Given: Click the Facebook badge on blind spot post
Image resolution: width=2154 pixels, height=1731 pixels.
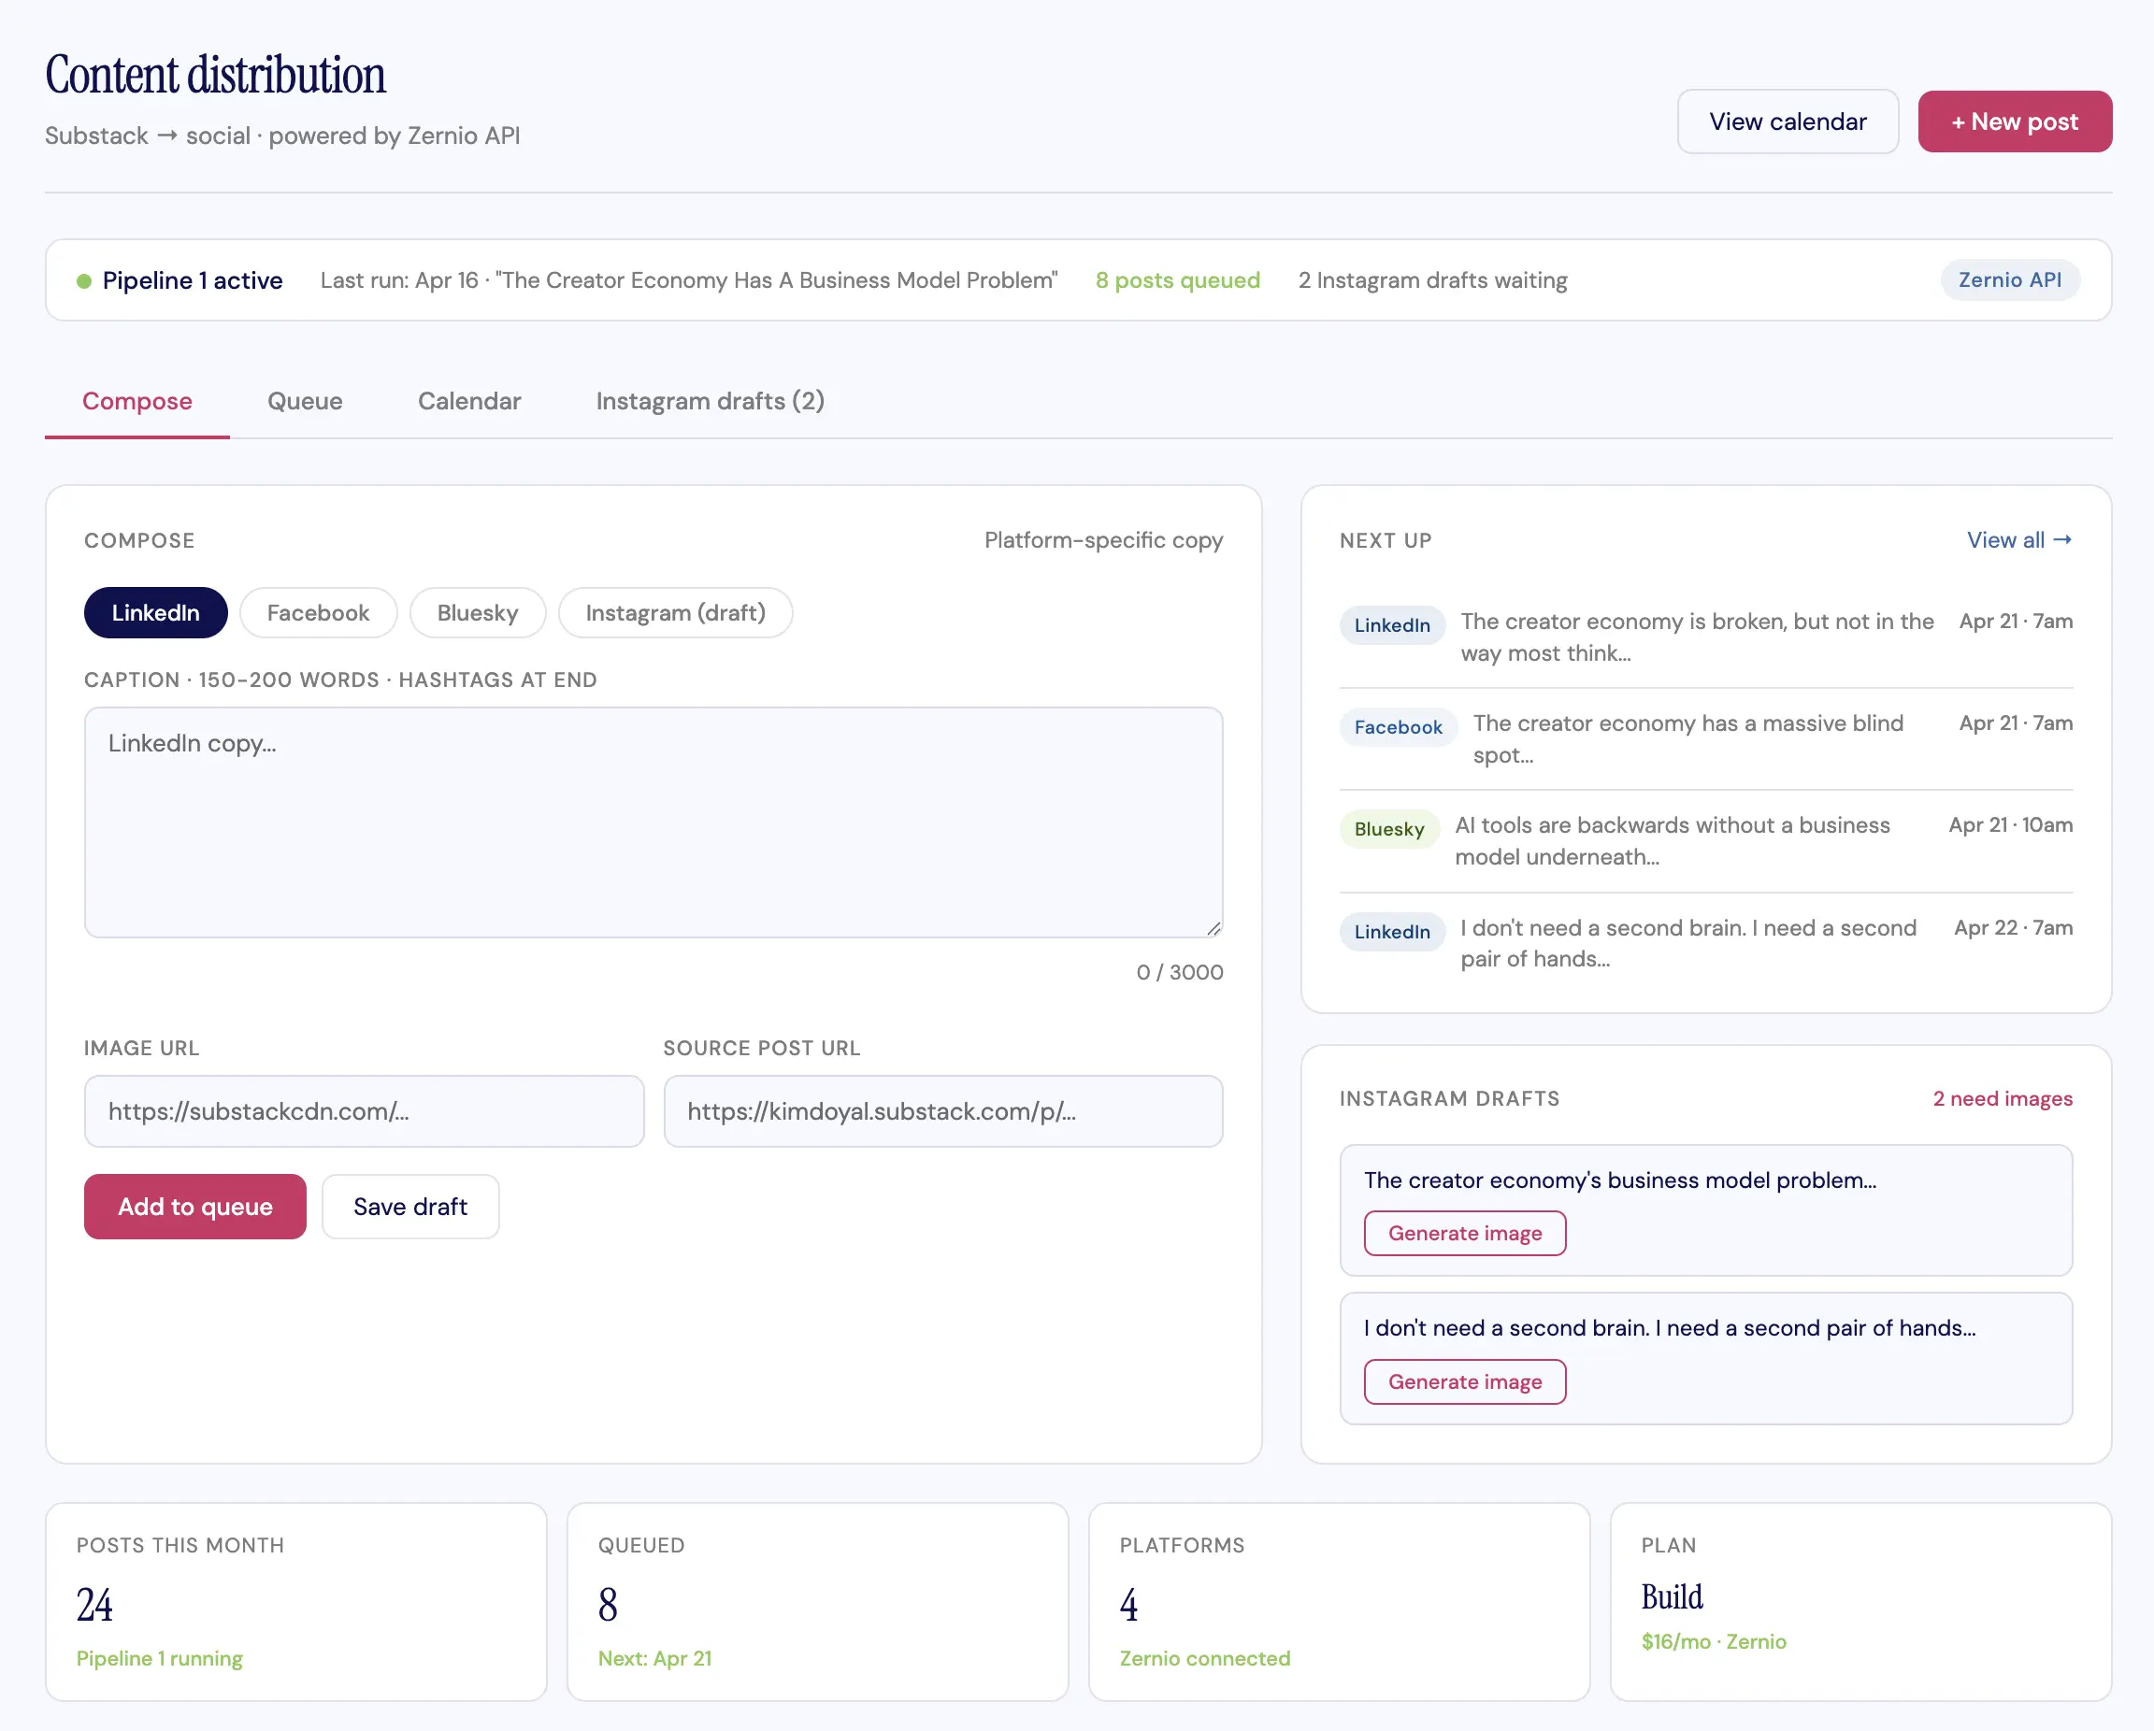Looking at the screenshot, I should point(1398,726).
